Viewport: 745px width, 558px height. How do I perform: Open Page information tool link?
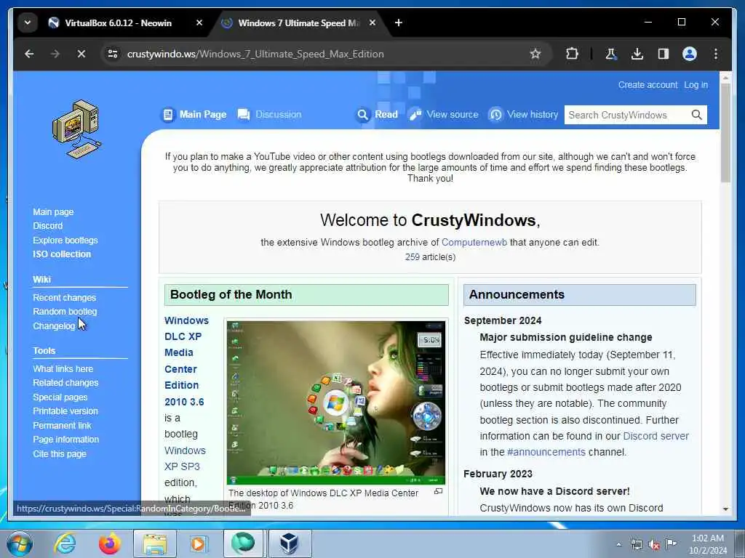tap(65, 440)
